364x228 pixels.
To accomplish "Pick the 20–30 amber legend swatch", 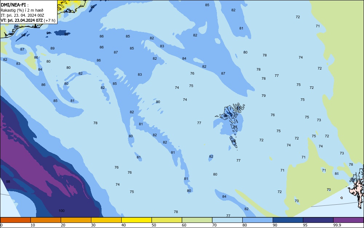I will [x=76, y=220].
